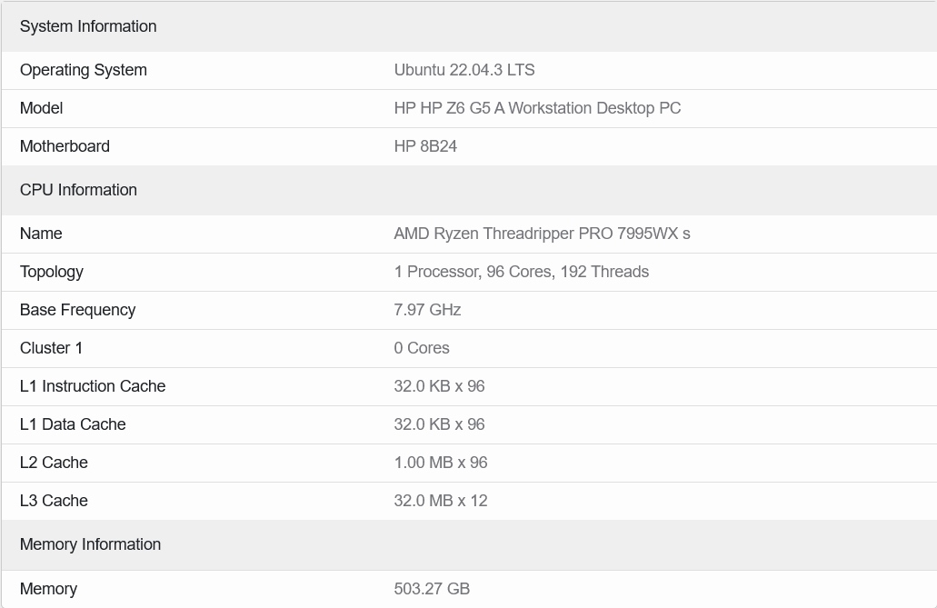Select the 503.27 GB memory value

432,589
